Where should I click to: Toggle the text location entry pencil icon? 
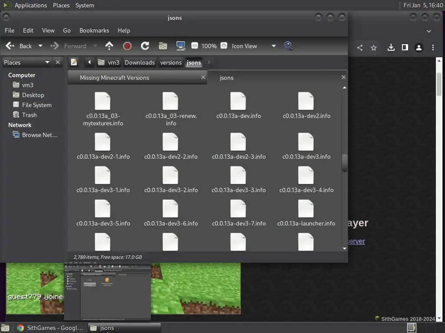(x=74, y=62)
